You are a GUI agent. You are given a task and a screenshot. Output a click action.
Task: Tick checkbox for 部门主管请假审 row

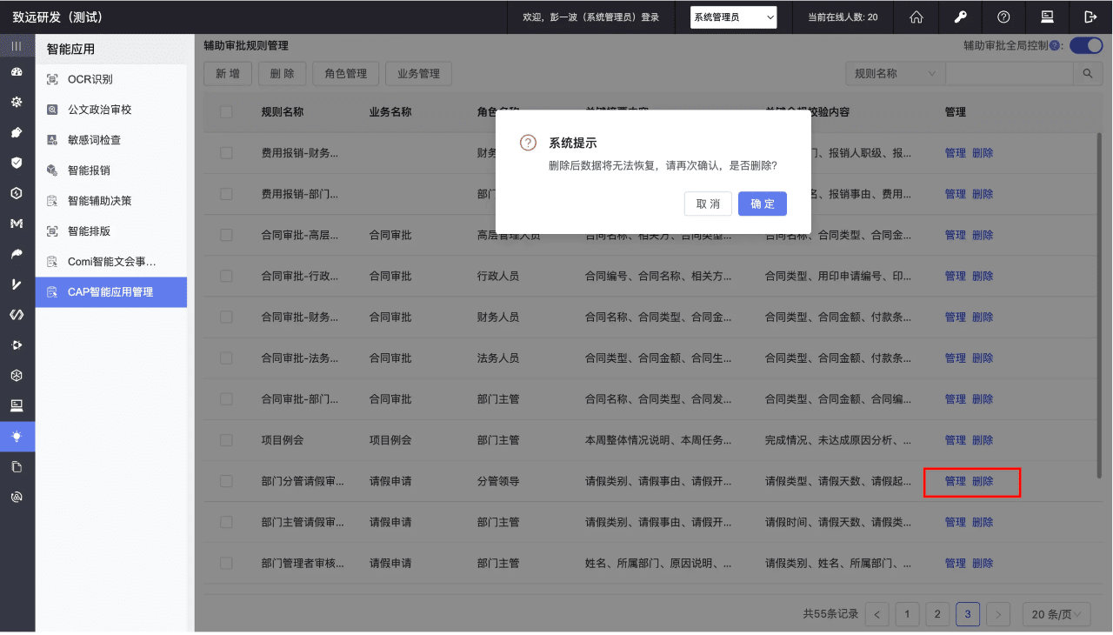click(x=227, y=523)
